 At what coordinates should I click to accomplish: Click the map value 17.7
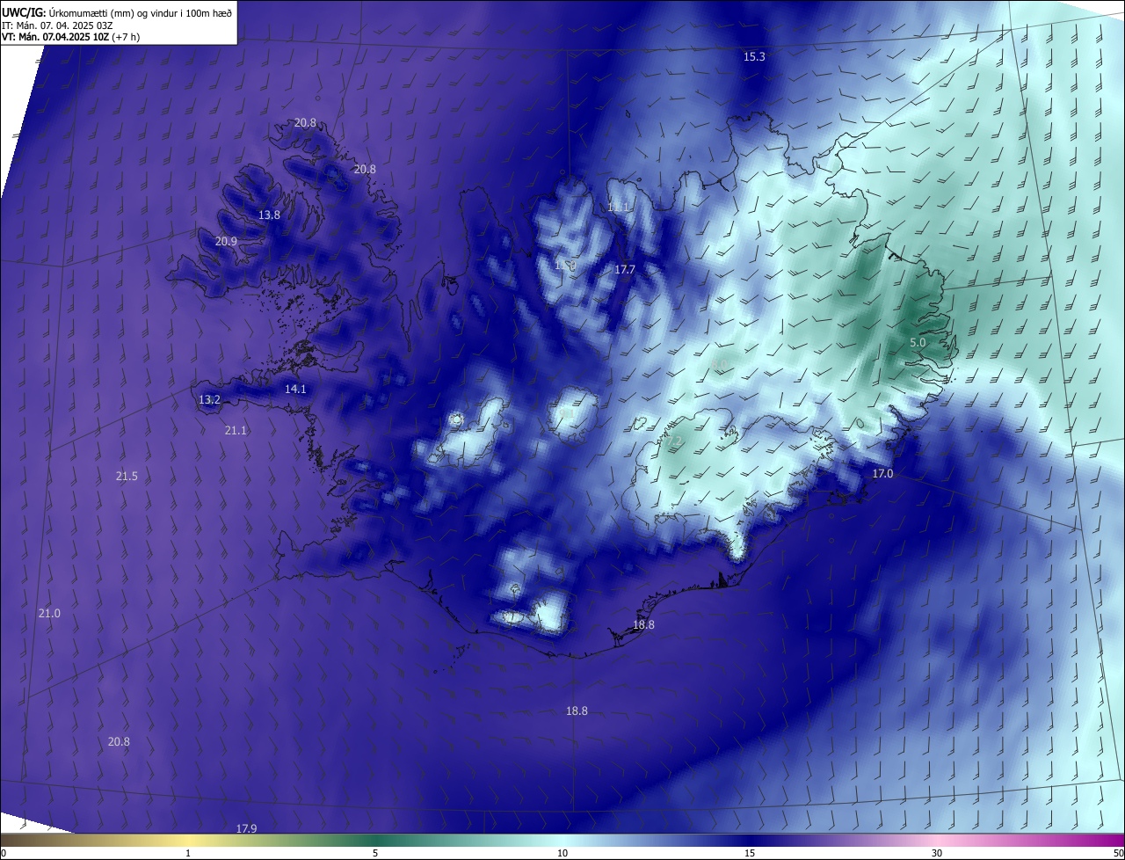click(624, 269)
